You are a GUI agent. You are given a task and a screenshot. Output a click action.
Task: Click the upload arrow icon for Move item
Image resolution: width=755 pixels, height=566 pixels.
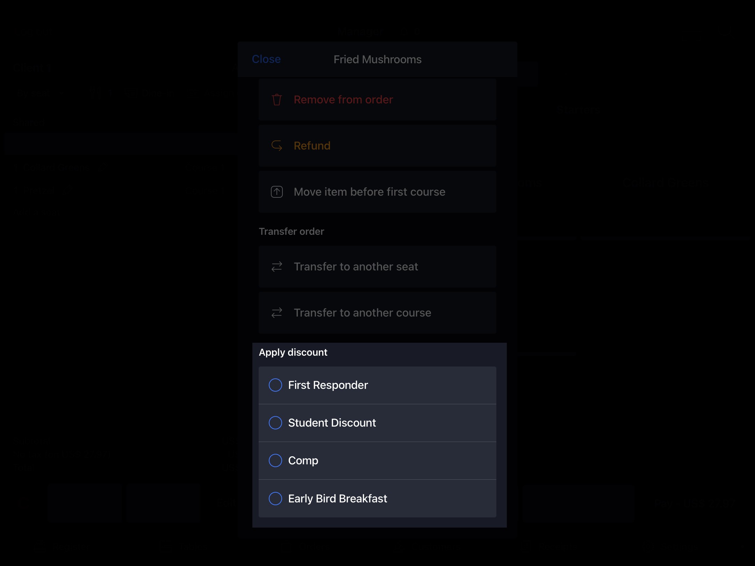click(x=277, y=192)
